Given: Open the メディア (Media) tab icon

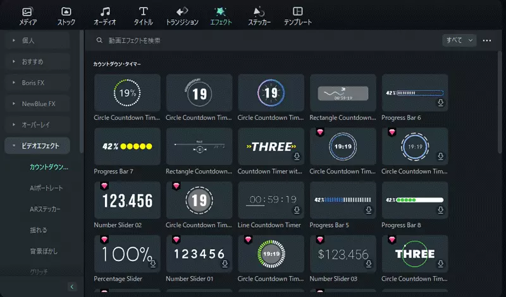Looking at the screenshot, I should [27, 16].
